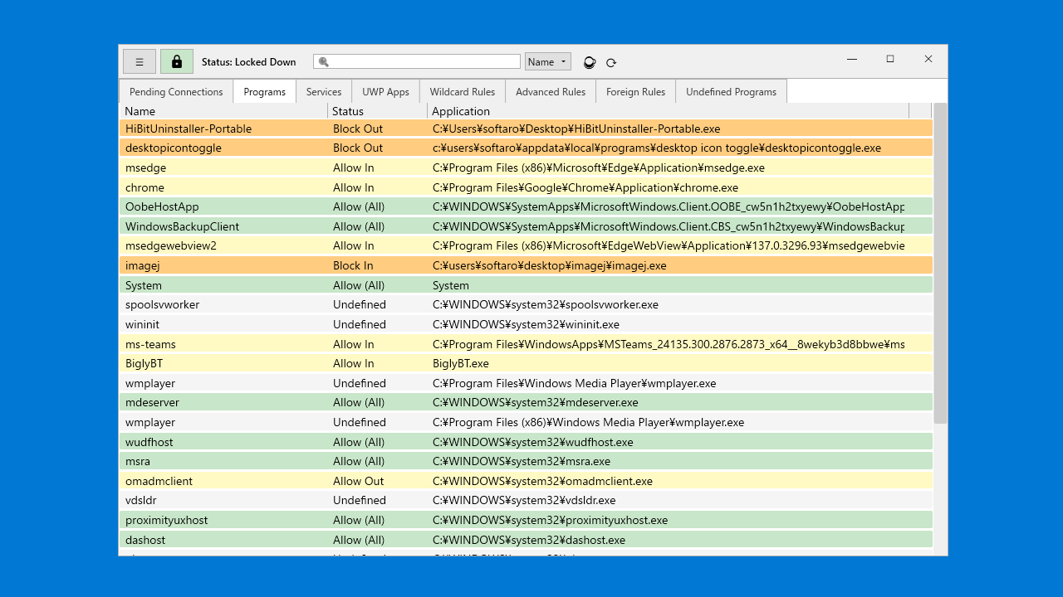Select the ms-teams row
The height and width of the screenshot is (597, 1063).
[526, 344]
